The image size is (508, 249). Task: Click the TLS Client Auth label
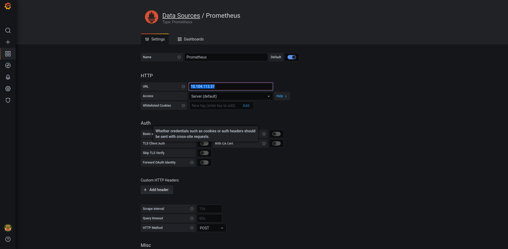[154, 143]
